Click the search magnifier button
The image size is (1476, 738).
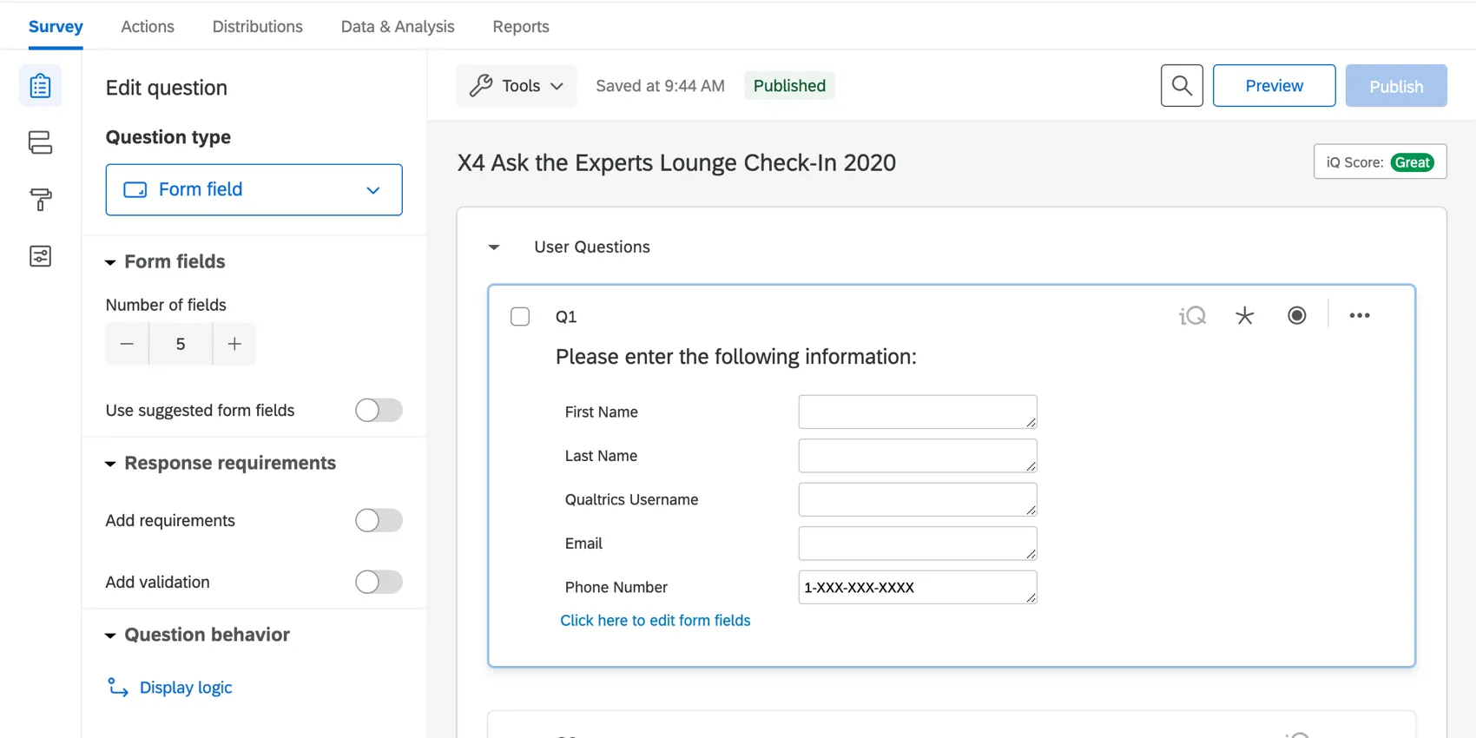[x=1182, y=85]
